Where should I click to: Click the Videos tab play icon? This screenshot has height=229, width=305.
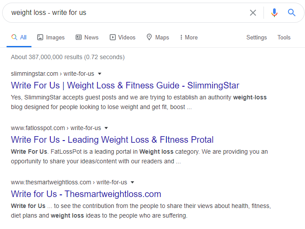(113, 37)
